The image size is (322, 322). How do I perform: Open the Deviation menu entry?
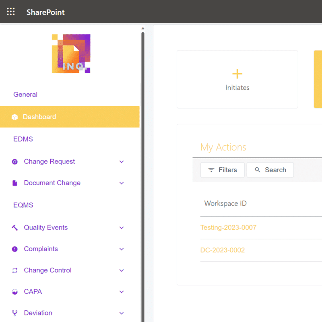click(x=70, y=313)
